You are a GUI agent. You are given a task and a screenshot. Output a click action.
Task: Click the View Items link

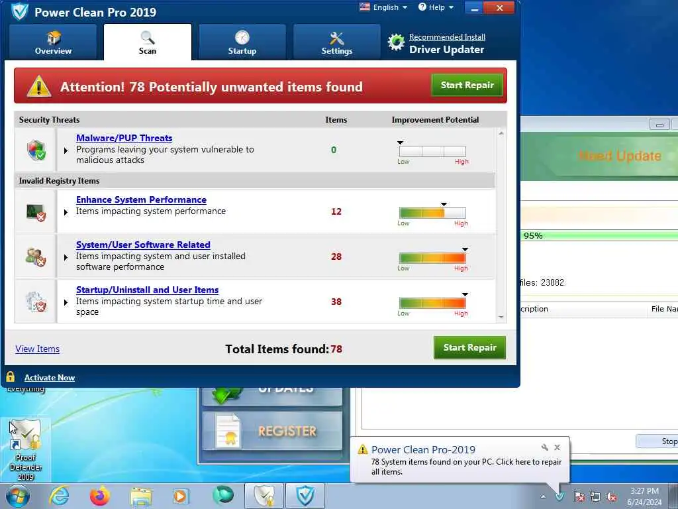click(38, 349)
